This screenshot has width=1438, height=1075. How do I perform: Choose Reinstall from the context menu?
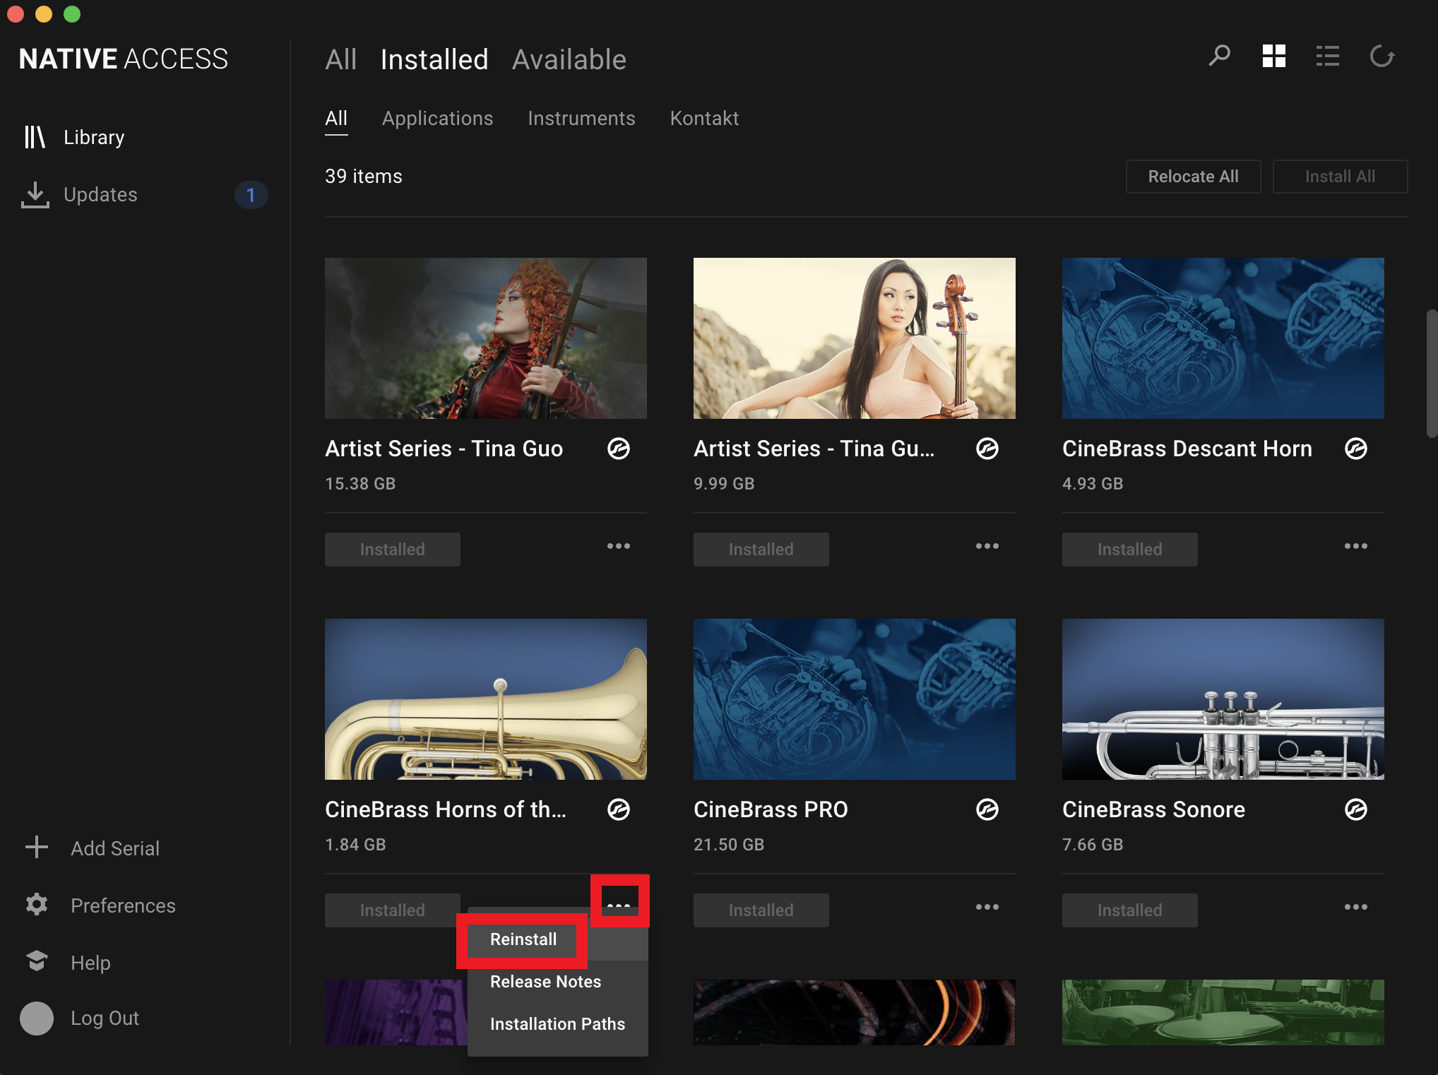pyautogui.click(x=523, y=939)
